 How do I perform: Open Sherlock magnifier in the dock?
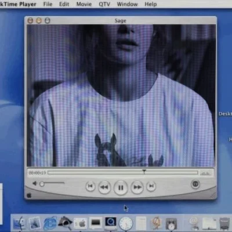(65, 223)
